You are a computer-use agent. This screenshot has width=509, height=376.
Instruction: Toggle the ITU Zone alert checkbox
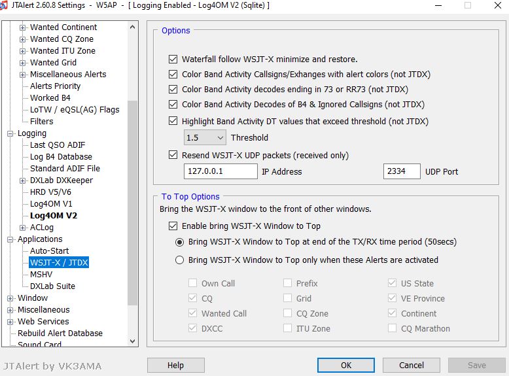[x=287, y=328]
